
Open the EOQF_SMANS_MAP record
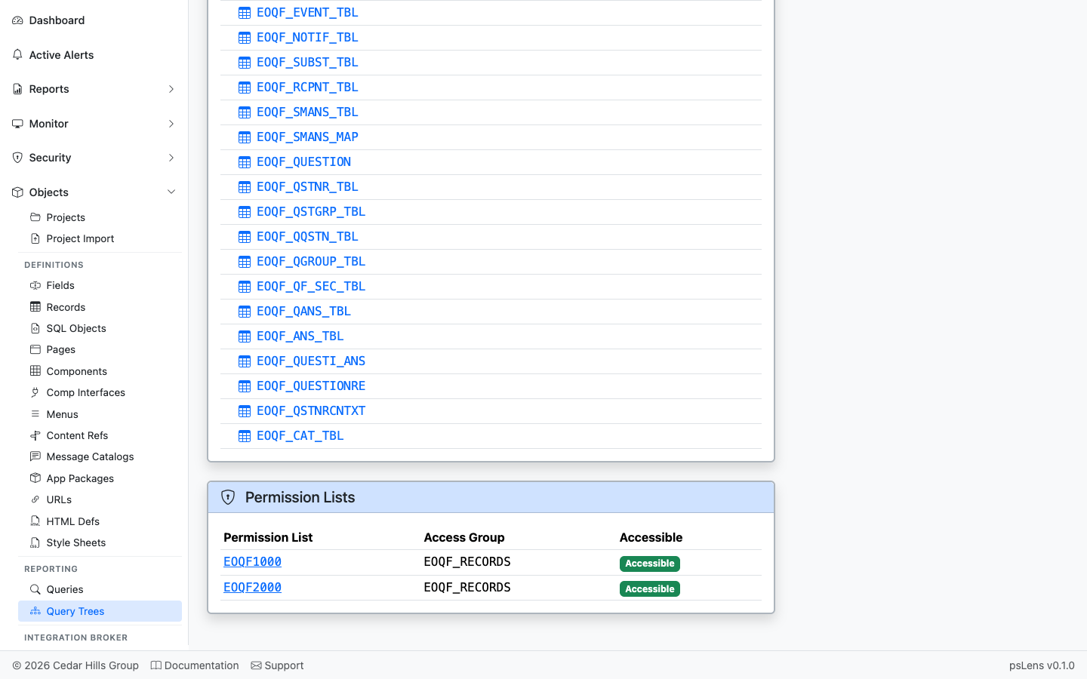click(307, 137)
